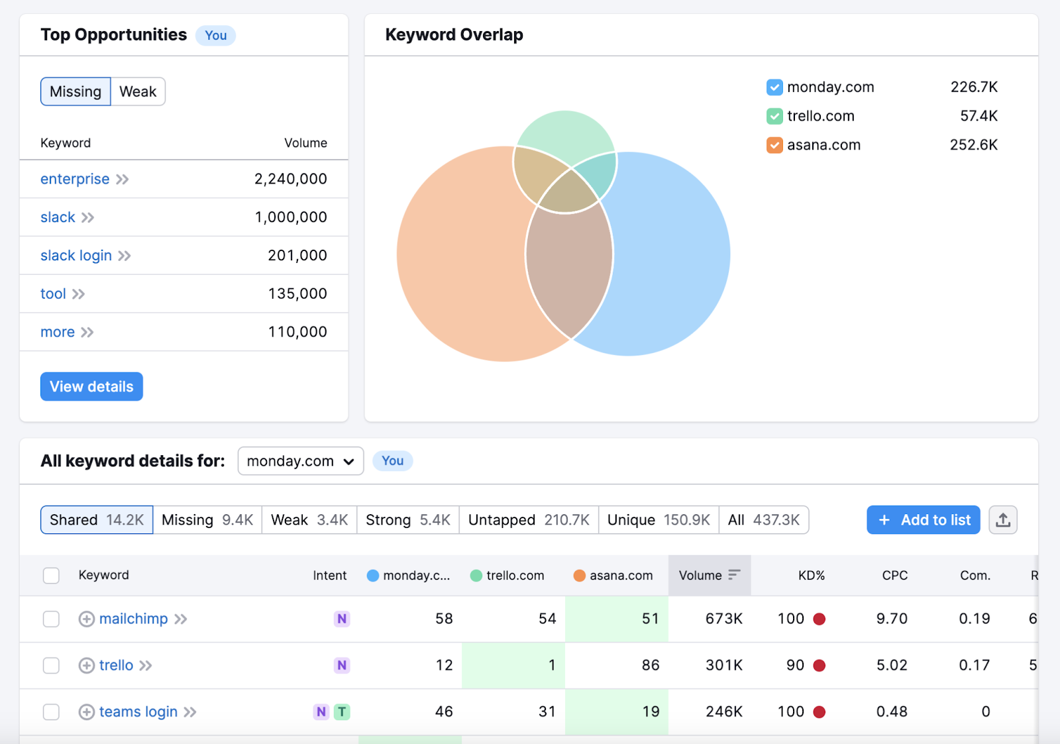Switch to the Weak tab in Top Opportunities
The width and height of the screenshot is (1060, 744).
pos(137,91)
